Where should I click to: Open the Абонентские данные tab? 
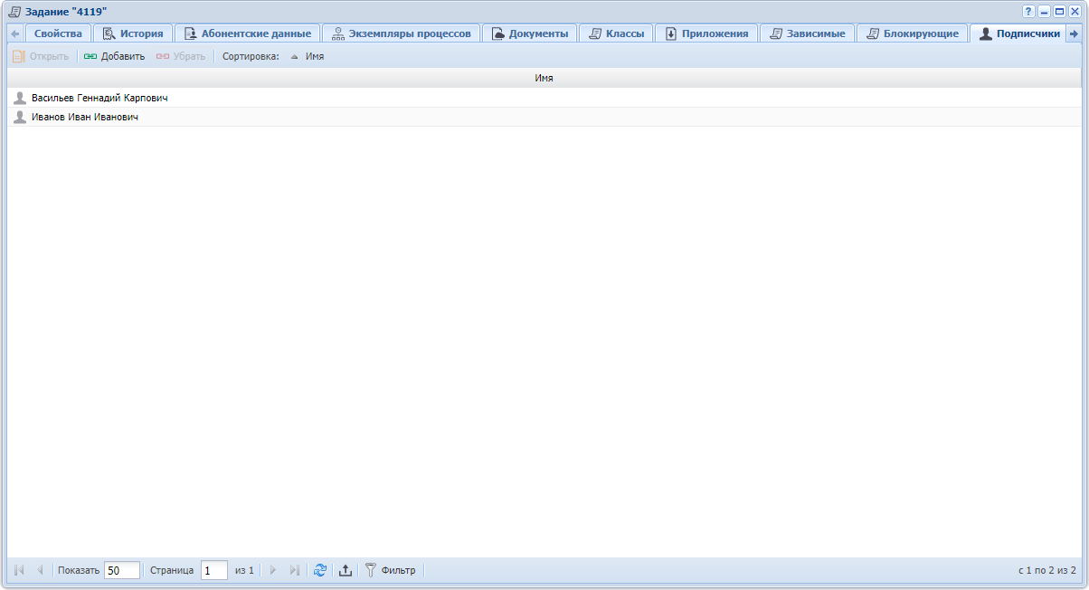247,33
